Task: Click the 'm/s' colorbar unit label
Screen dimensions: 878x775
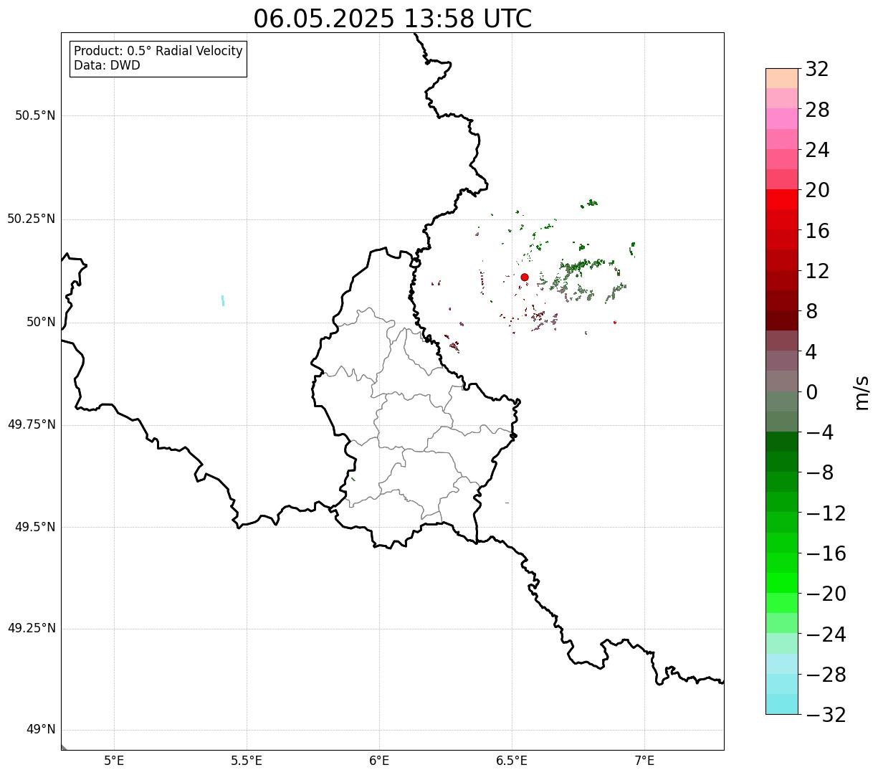Action: tap(862, 392)
